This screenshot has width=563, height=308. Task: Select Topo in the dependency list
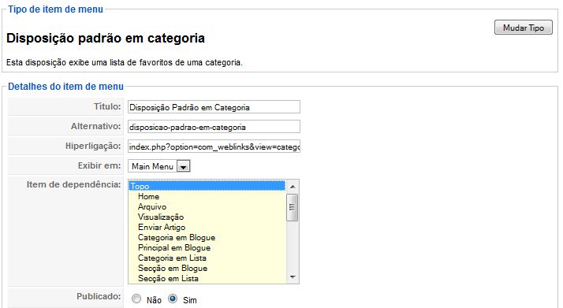tap(207, 186)
